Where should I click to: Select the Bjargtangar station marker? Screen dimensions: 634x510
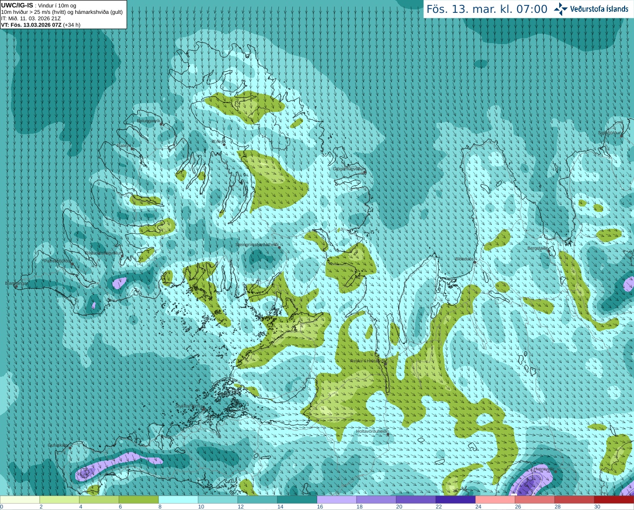click(16, 286)
